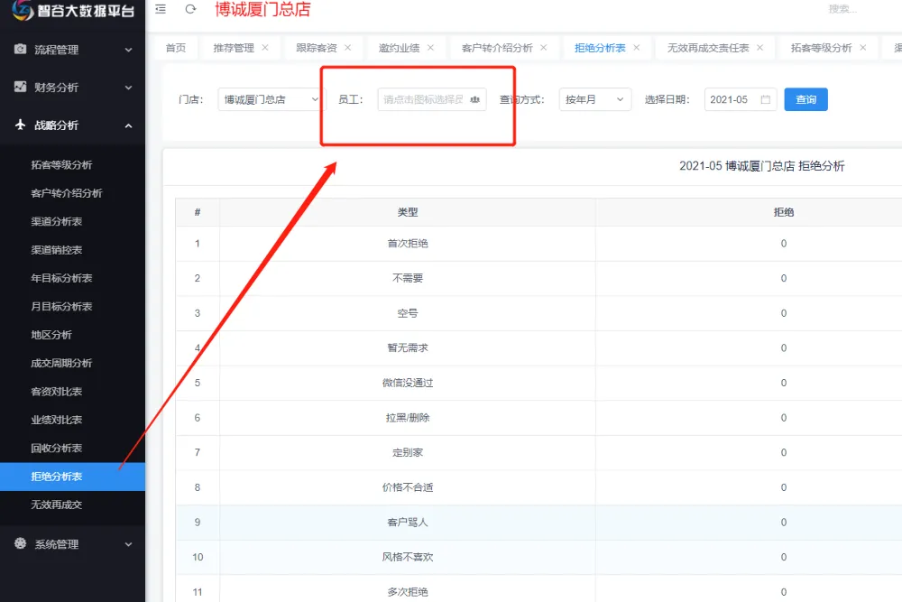
Task: Click the refresh icon in top bar
Action: pos(190,9)
